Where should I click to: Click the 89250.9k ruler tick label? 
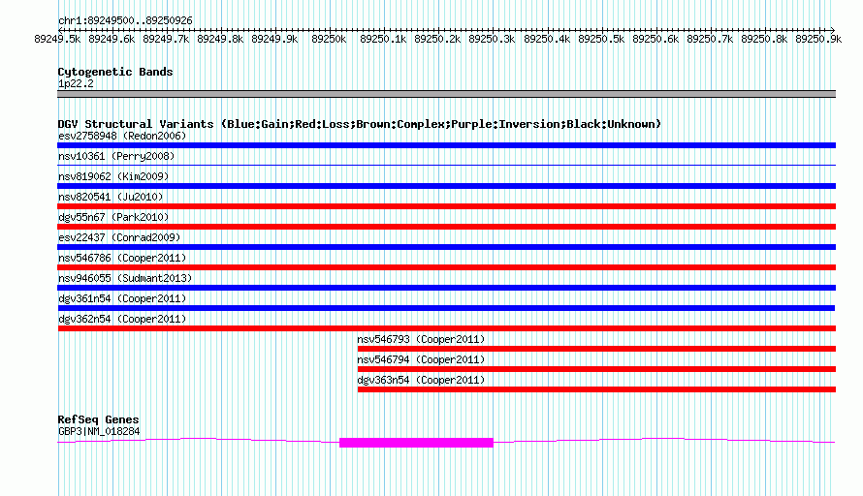(818, 39)
